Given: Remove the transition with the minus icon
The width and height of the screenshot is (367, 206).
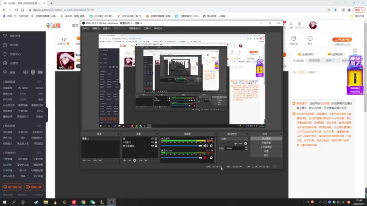Looking at the screenshot, I should point(240,143).
